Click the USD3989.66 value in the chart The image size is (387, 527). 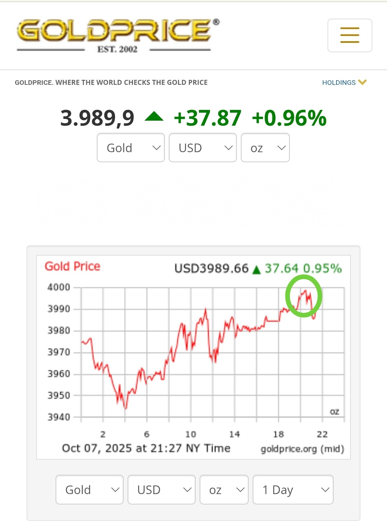click(211, 269)
